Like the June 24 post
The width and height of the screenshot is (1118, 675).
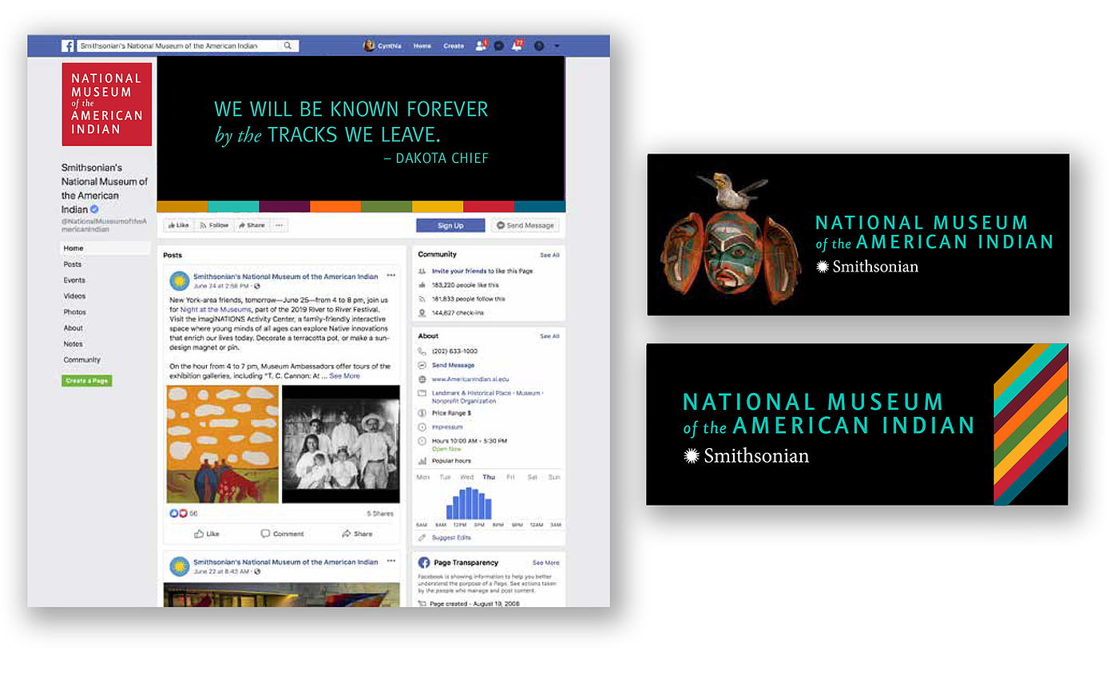point(208,534)
